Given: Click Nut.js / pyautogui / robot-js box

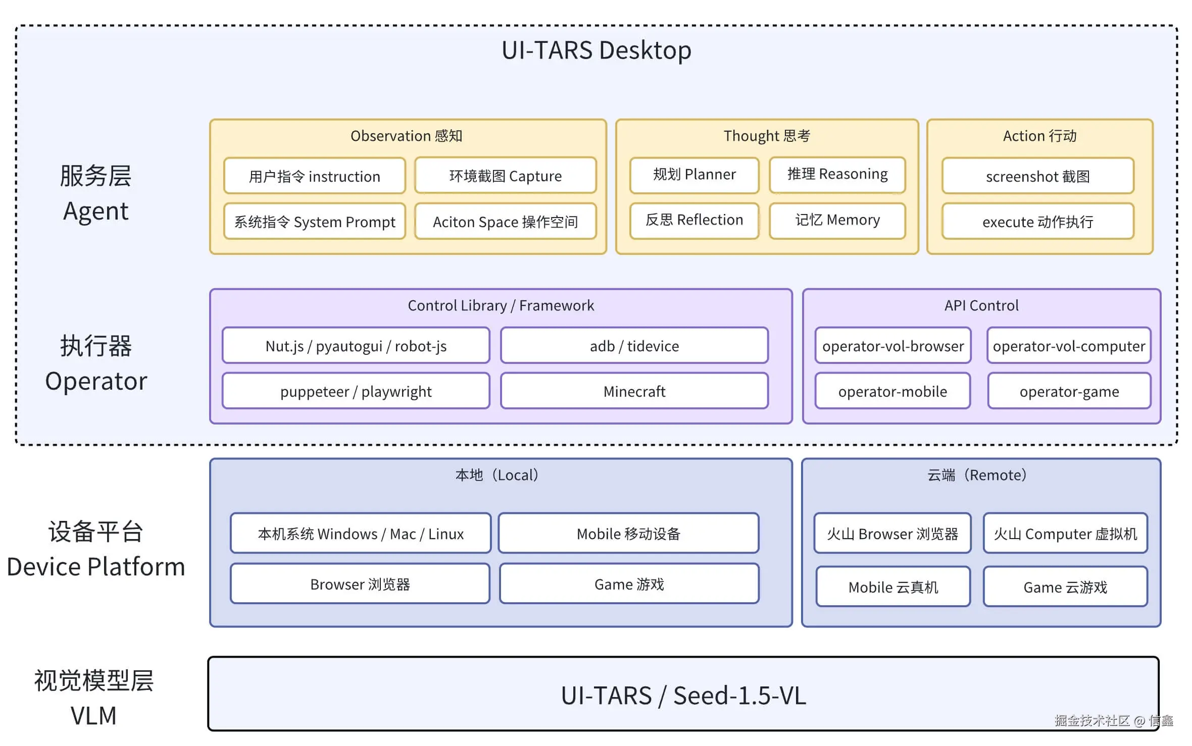Looking at the screenshot, I should click(x=356, y=346).
